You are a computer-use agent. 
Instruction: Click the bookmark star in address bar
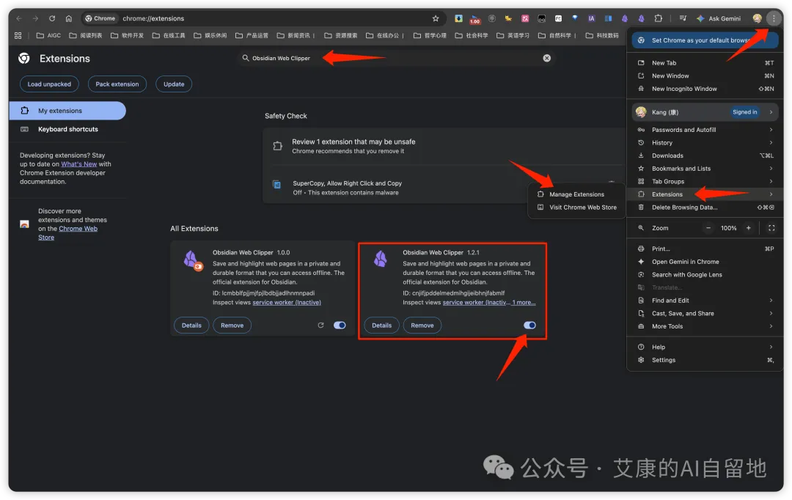(436, 18)
